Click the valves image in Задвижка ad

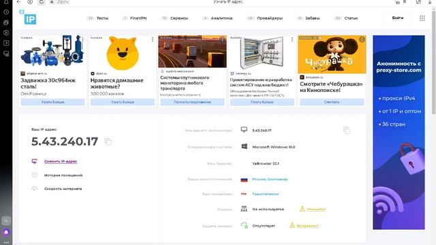[x=52, y=50]
